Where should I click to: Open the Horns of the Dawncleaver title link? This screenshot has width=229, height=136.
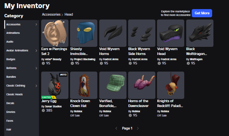tap(138, 103)
